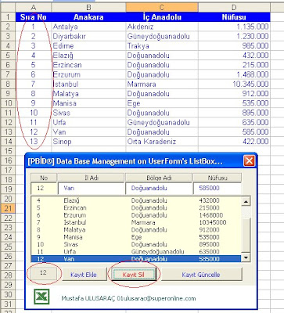Screen dimensions: 284x313
Task: Click the Nüfusu header cell in row 1
Action: (234, 17)
